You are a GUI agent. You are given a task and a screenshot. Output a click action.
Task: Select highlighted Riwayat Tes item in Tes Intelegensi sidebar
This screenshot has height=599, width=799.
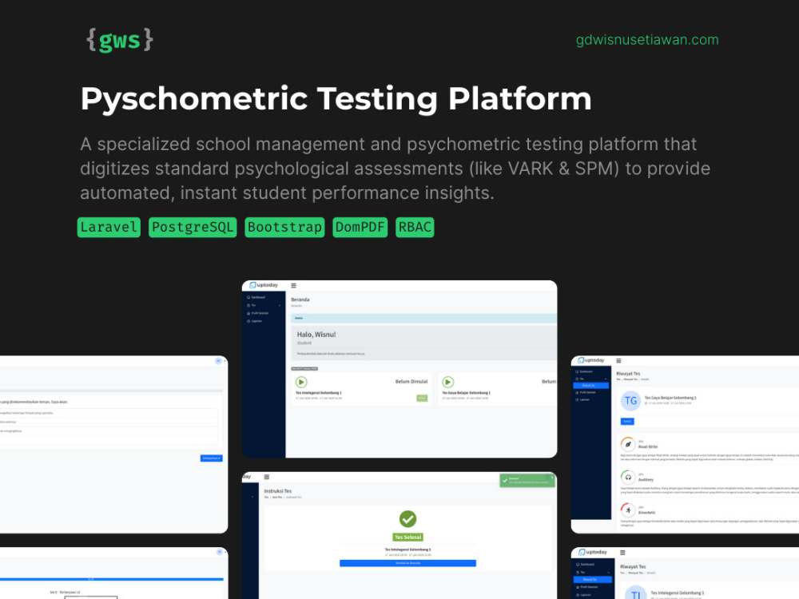(591, 580)
